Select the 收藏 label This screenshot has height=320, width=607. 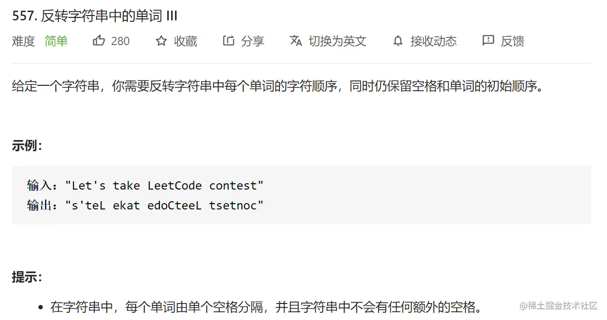point(186,41)
